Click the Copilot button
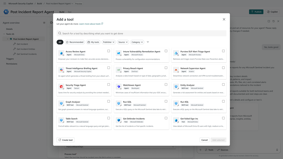The height and width of the screenshot is (159, 283). pyautogui.click(x=272, y=12)
